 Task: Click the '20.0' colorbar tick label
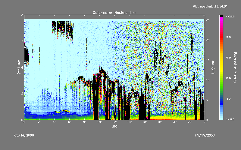[228, 37]
